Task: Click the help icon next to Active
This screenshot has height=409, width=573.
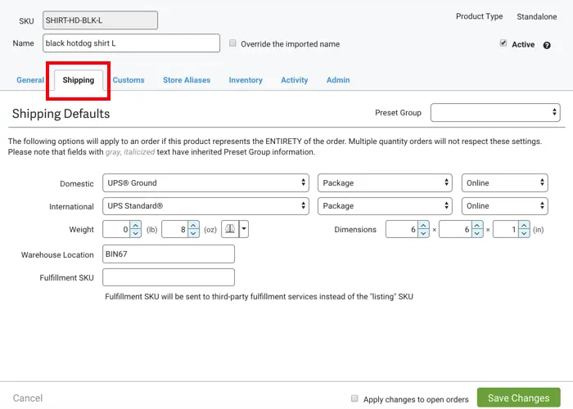Action: [546, 45]
